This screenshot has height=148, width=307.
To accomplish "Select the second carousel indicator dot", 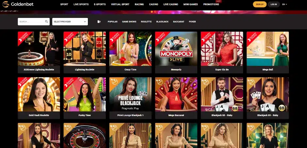I will (x=155, y=12).
